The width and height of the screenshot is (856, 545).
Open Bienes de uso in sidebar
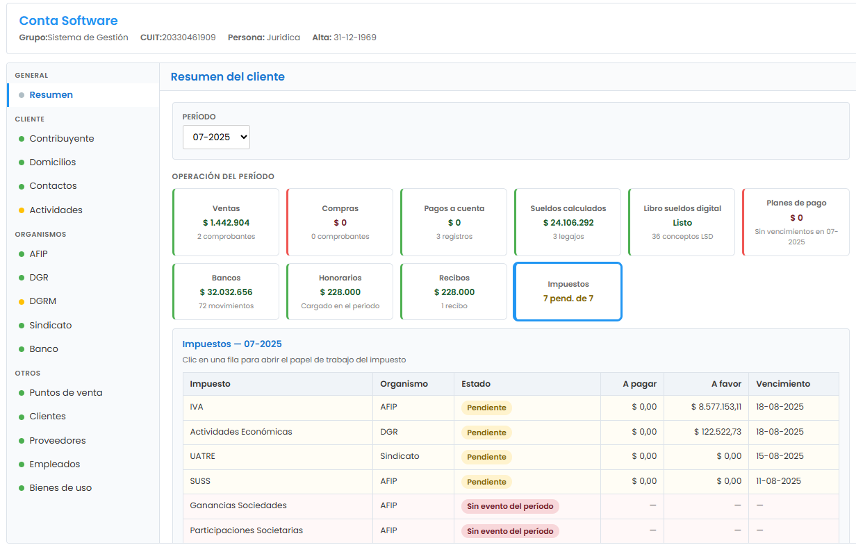83,488
